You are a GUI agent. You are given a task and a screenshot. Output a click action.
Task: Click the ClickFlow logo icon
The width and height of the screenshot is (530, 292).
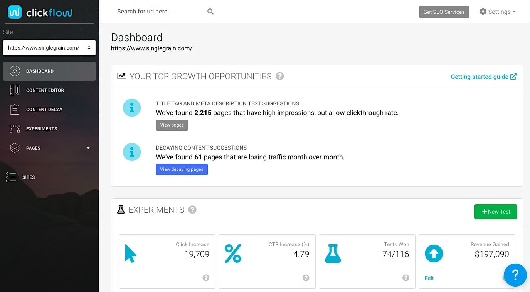click(x=15, y=13)
